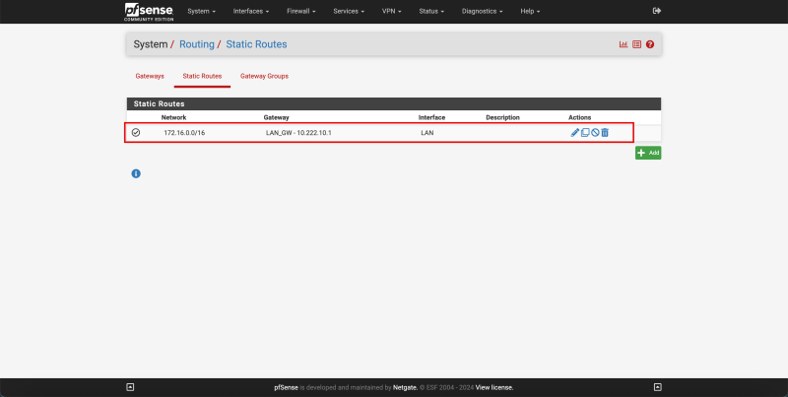The height and width of the screenshot is (397, 788).
Task: Click the logout icon in top bar
Action: click(x=657, y=11)
